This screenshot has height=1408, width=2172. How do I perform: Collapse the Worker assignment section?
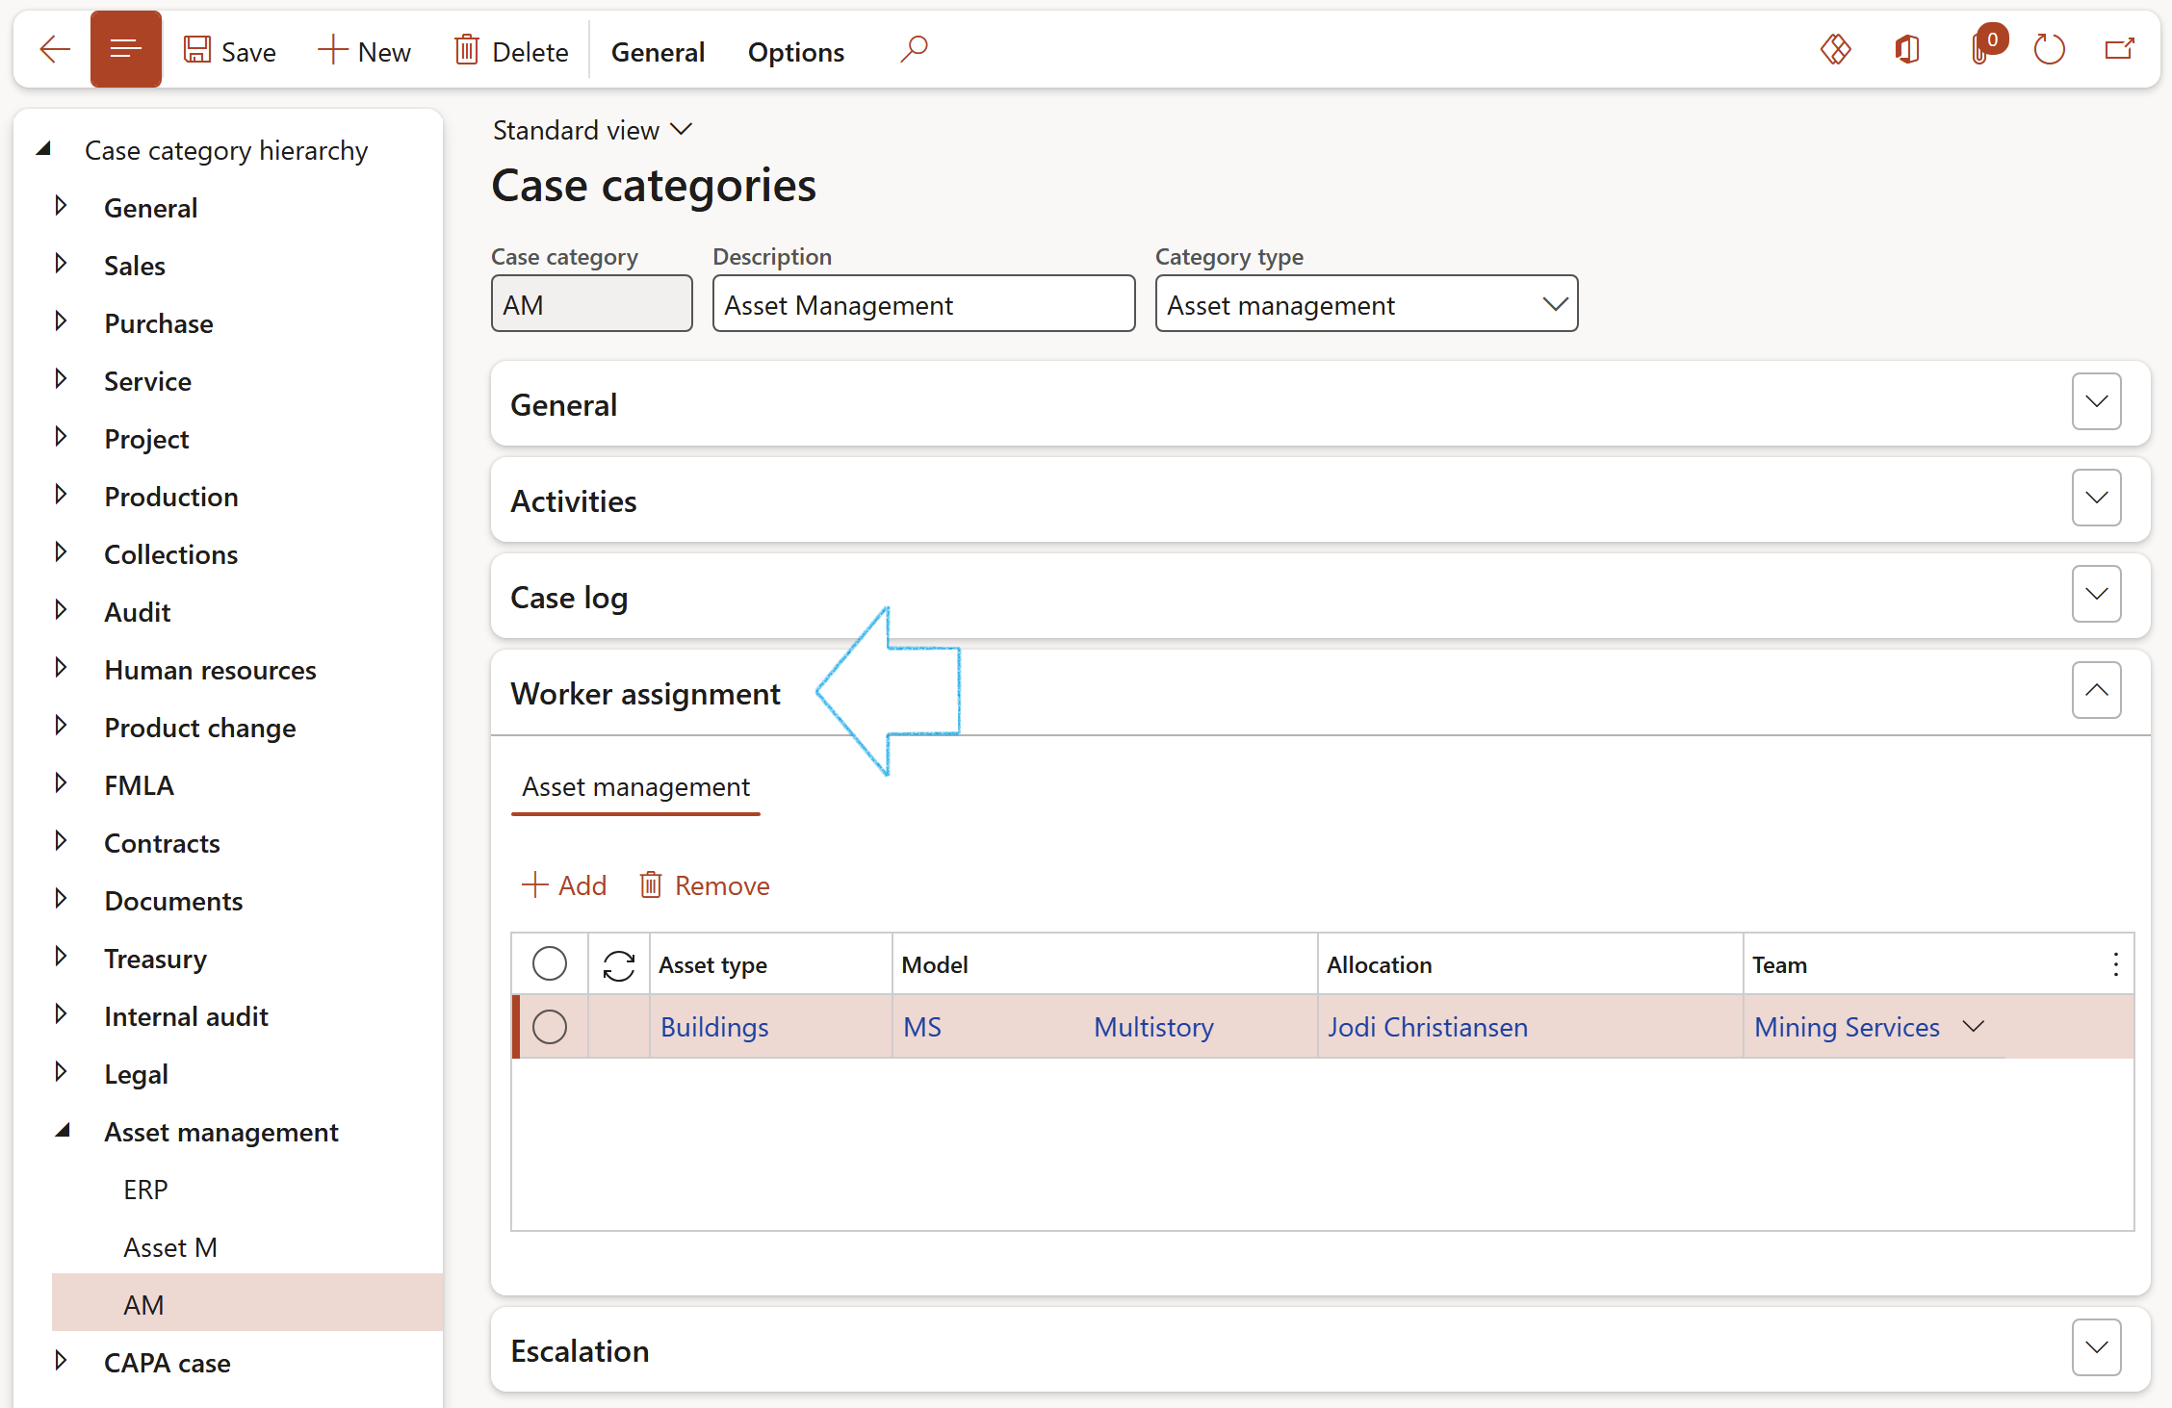coord(2096,691)
